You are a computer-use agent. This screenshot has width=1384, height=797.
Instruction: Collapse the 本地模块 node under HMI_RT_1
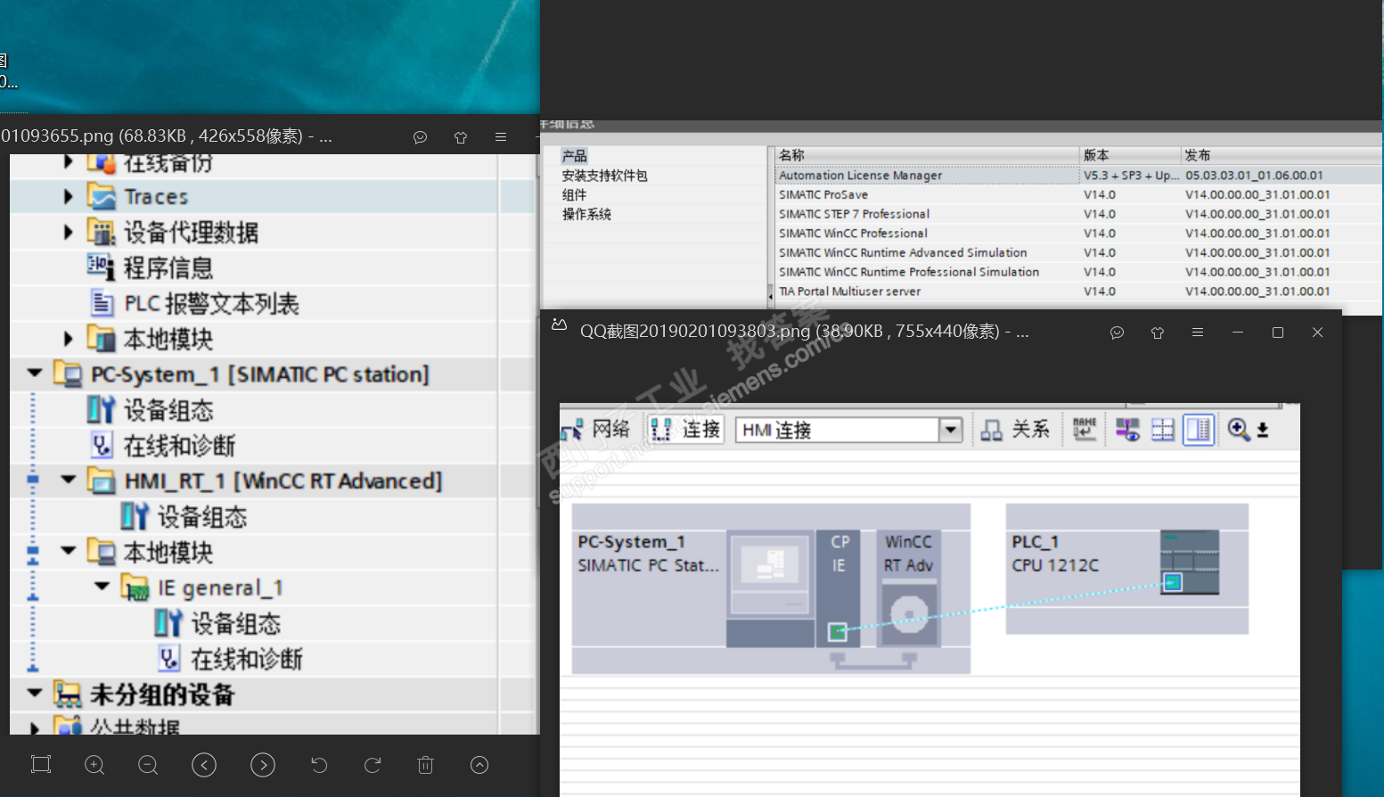68,551
